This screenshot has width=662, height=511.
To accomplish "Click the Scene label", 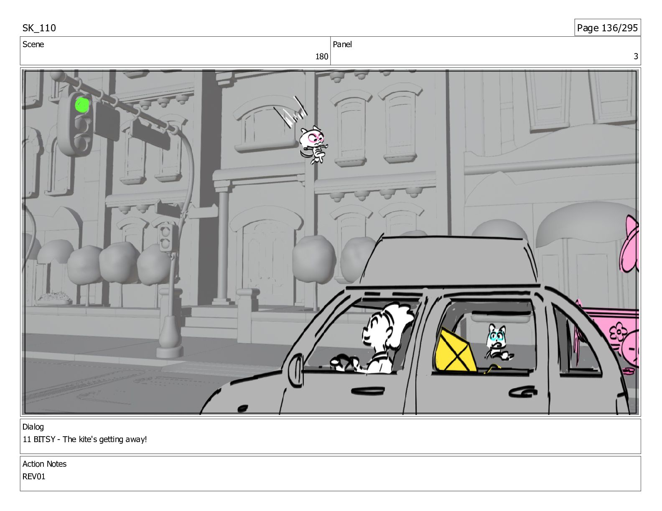I will 33,44.
